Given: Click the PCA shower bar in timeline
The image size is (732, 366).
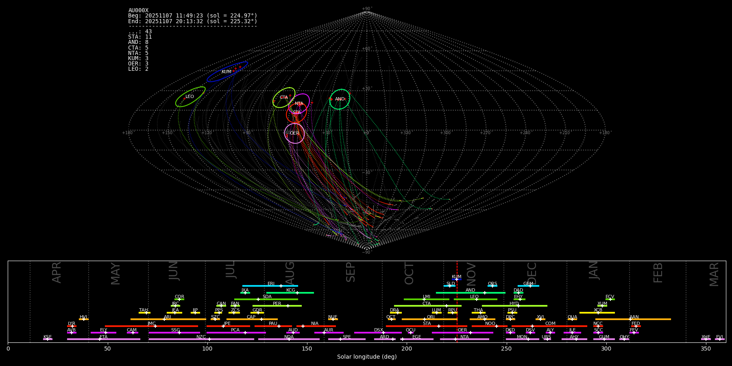Looking at the screenshot, I should pyautogui.click(x=236, y=333).
